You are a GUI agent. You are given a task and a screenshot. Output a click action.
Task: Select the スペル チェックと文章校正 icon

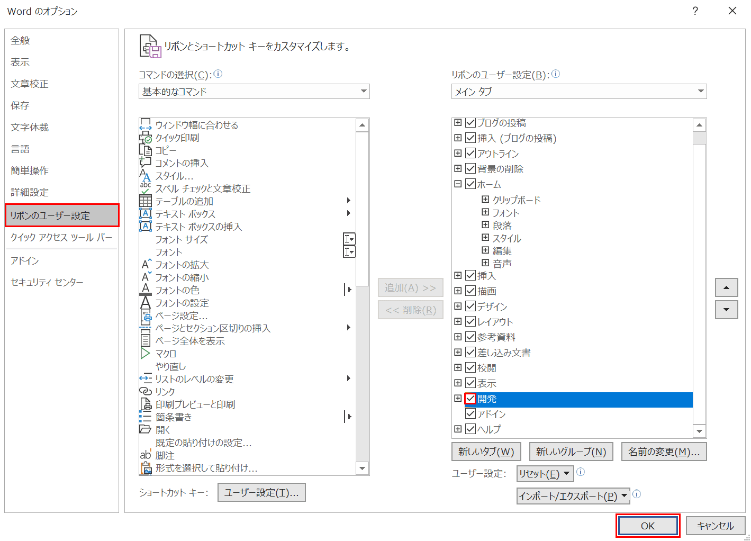[146, 188]
